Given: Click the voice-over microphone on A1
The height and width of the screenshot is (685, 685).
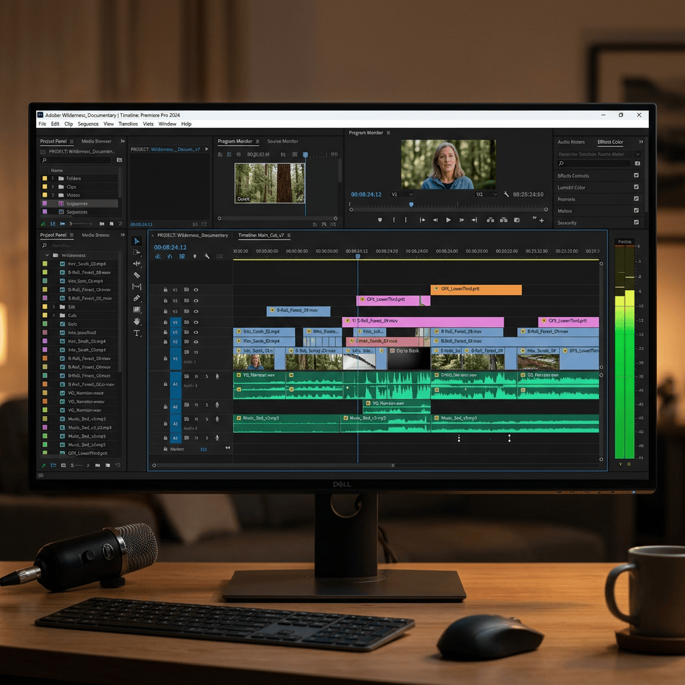Looking at the screenshot, I should [x=217, y=377].
